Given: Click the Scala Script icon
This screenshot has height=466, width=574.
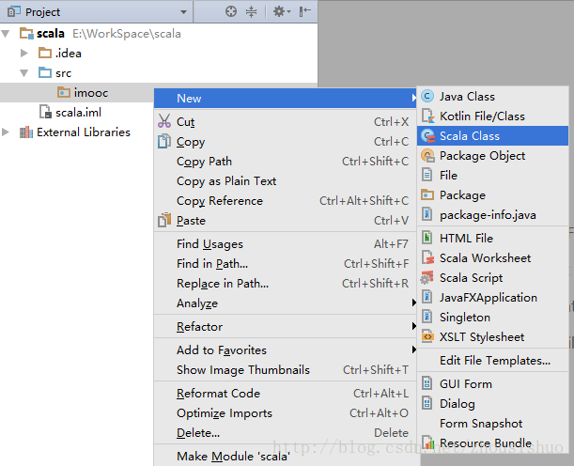Looking at the screenshot, I should pyautogui.click(x=427, y=277).
